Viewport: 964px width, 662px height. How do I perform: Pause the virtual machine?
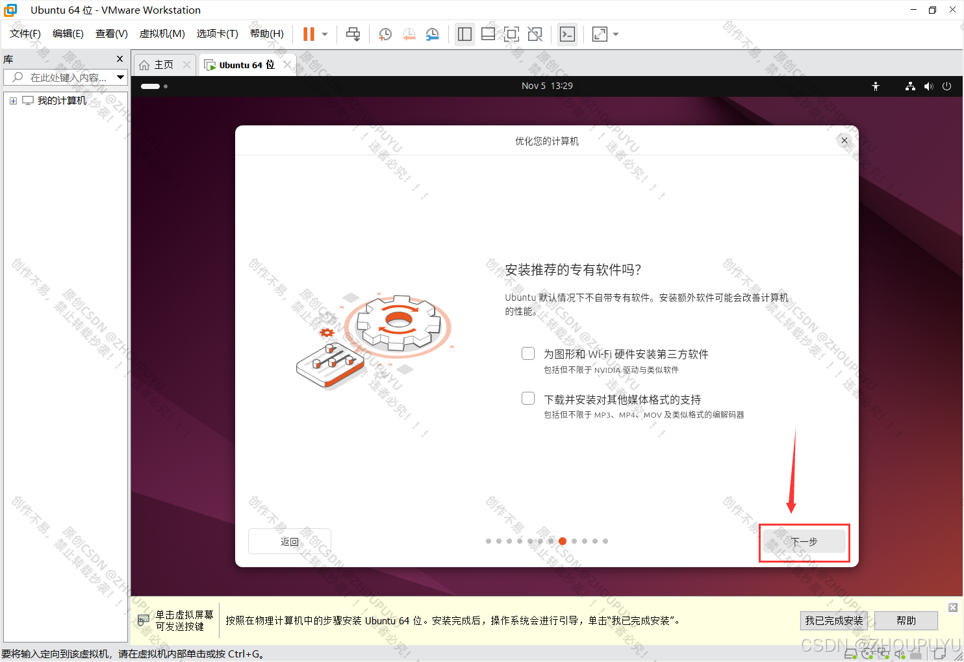[309, 34]
